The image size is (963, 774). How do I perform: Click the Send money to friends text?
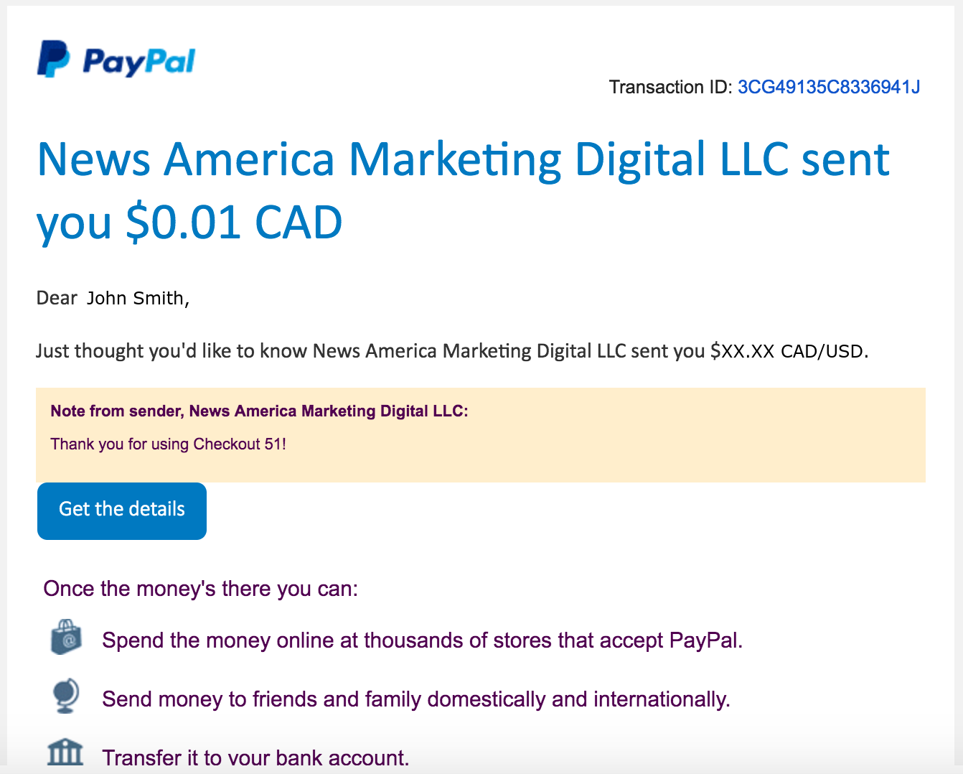[416, 699]
